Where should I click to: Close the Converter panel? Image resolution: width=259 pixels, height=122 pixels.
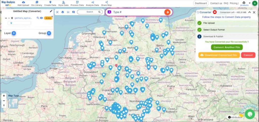click(254, 12)
